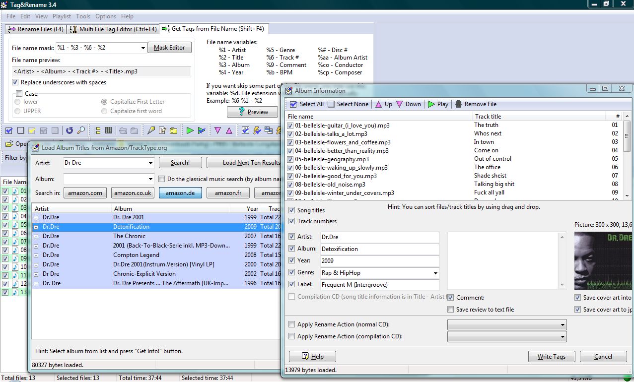Enable the classical music search checkbox
634x382 pixels.
point(161,179)
